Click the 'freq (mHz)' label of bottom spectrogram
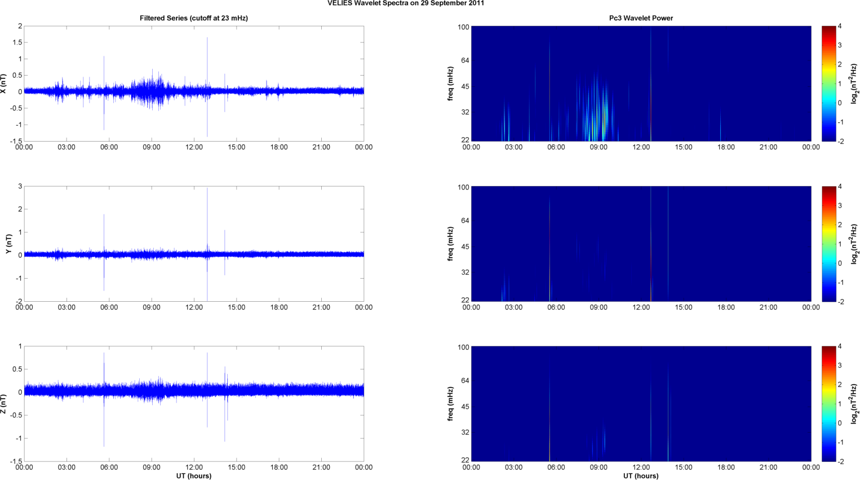The height and width of the screenshot is (480, 860). coord(451,404)
